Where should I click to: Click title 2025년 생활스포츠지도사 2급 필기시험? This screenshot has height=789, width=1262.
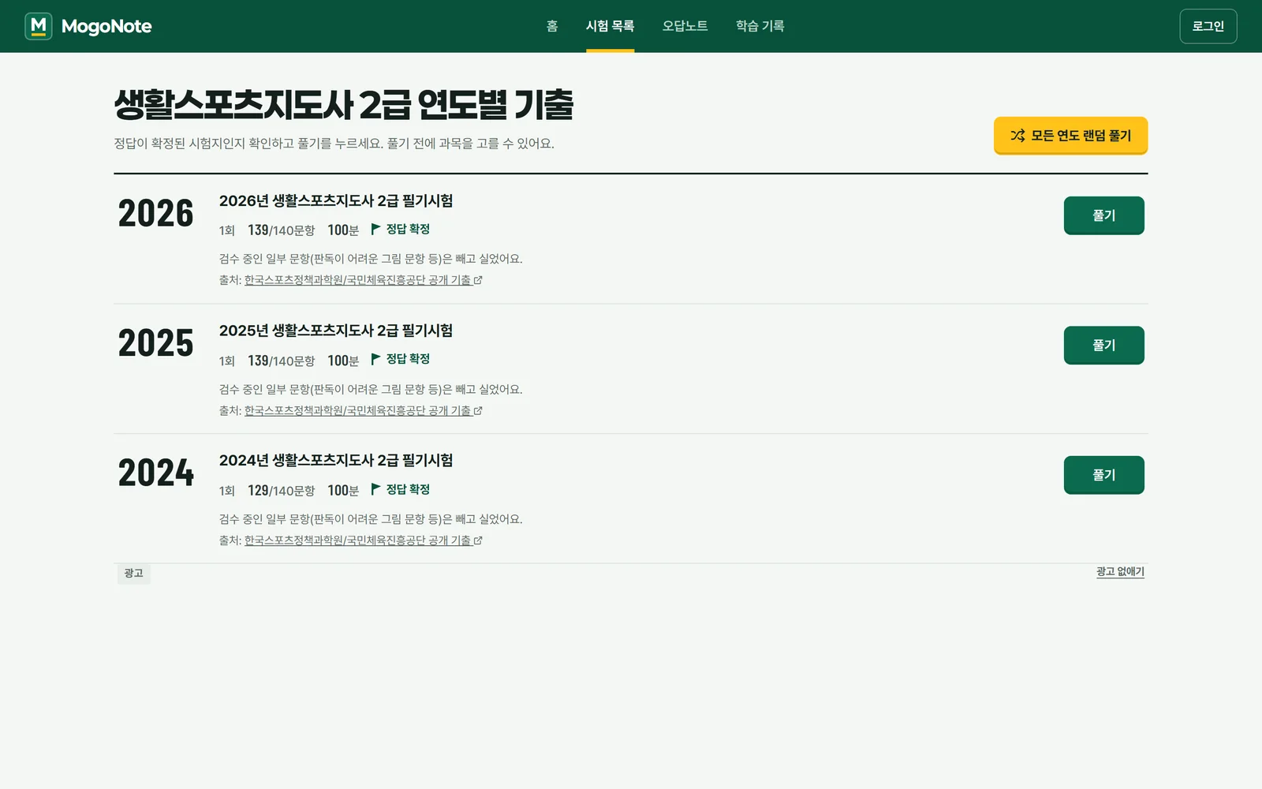tap(336, 331)
